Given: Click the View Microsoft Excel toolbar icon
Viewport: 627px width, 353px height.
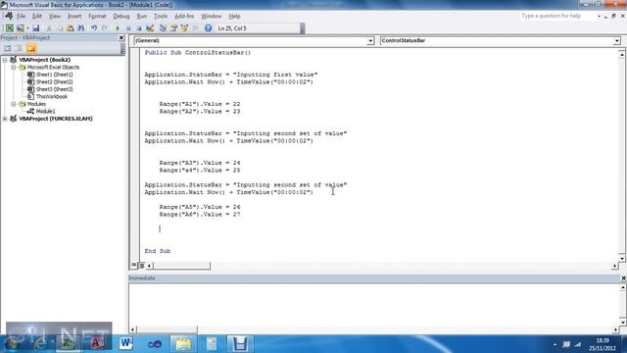Looking at the screenshot, I should click(9, 28).
